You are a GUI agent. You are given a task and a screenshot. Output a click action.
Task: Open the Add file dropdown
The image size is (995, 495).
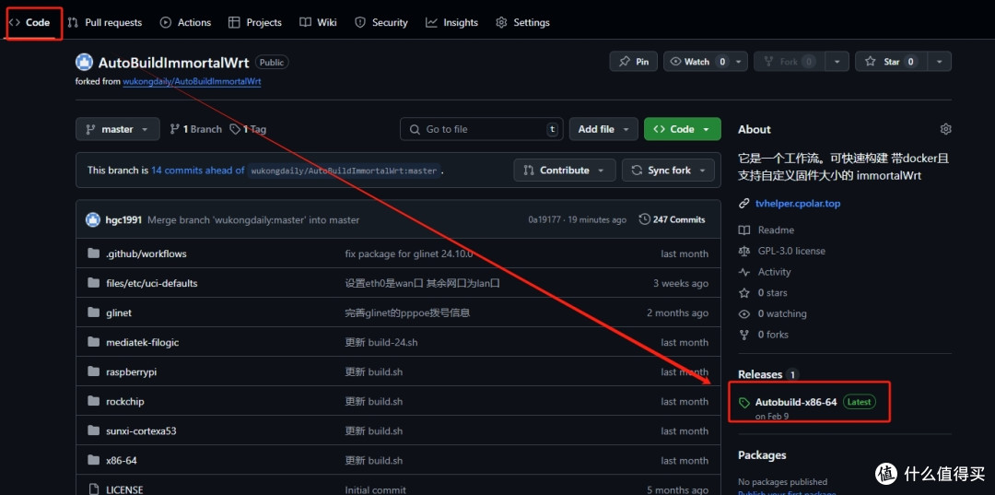(603, 129)
